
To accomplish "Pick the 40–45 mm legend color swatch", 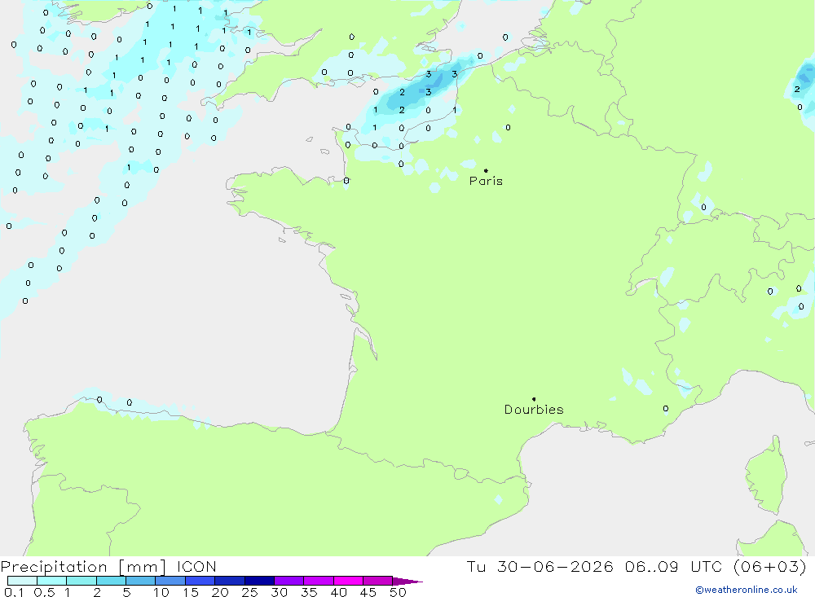I will [348, 581].
